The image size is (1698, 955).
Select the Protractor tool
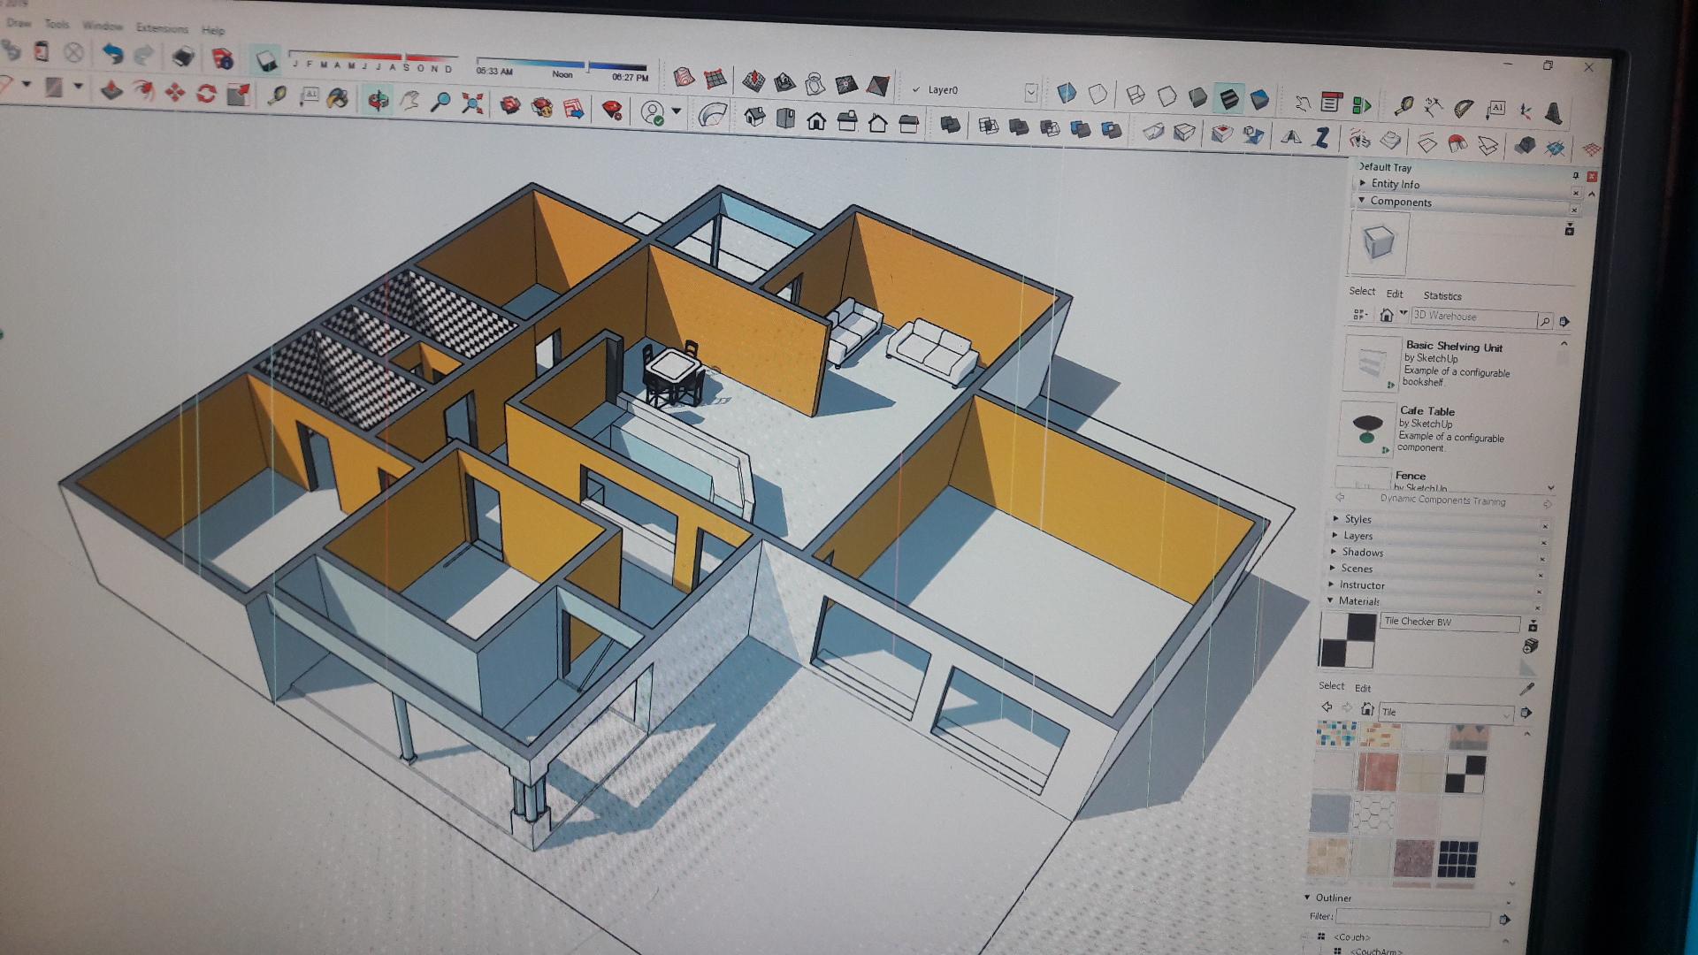(x=1464, y=110)
